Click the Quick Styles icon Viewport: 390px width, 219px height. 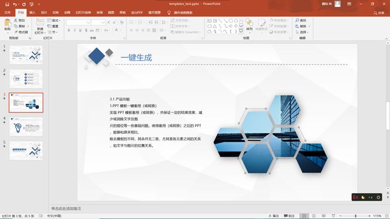tap(262, 23)
